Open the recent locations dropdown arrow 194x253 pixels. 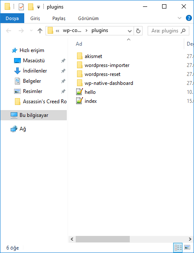(x=31, y=30)
